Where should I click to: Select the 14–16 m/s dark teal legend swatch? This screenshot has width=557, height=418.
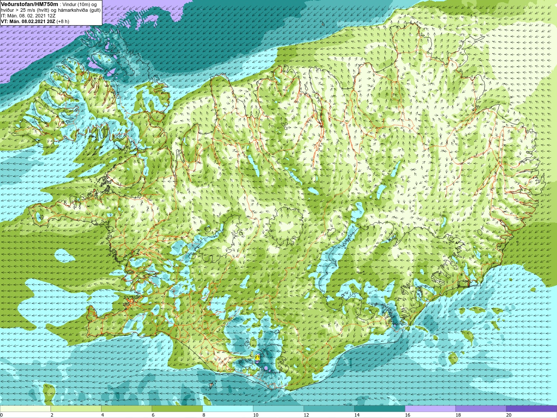click(x=379, y=409)
